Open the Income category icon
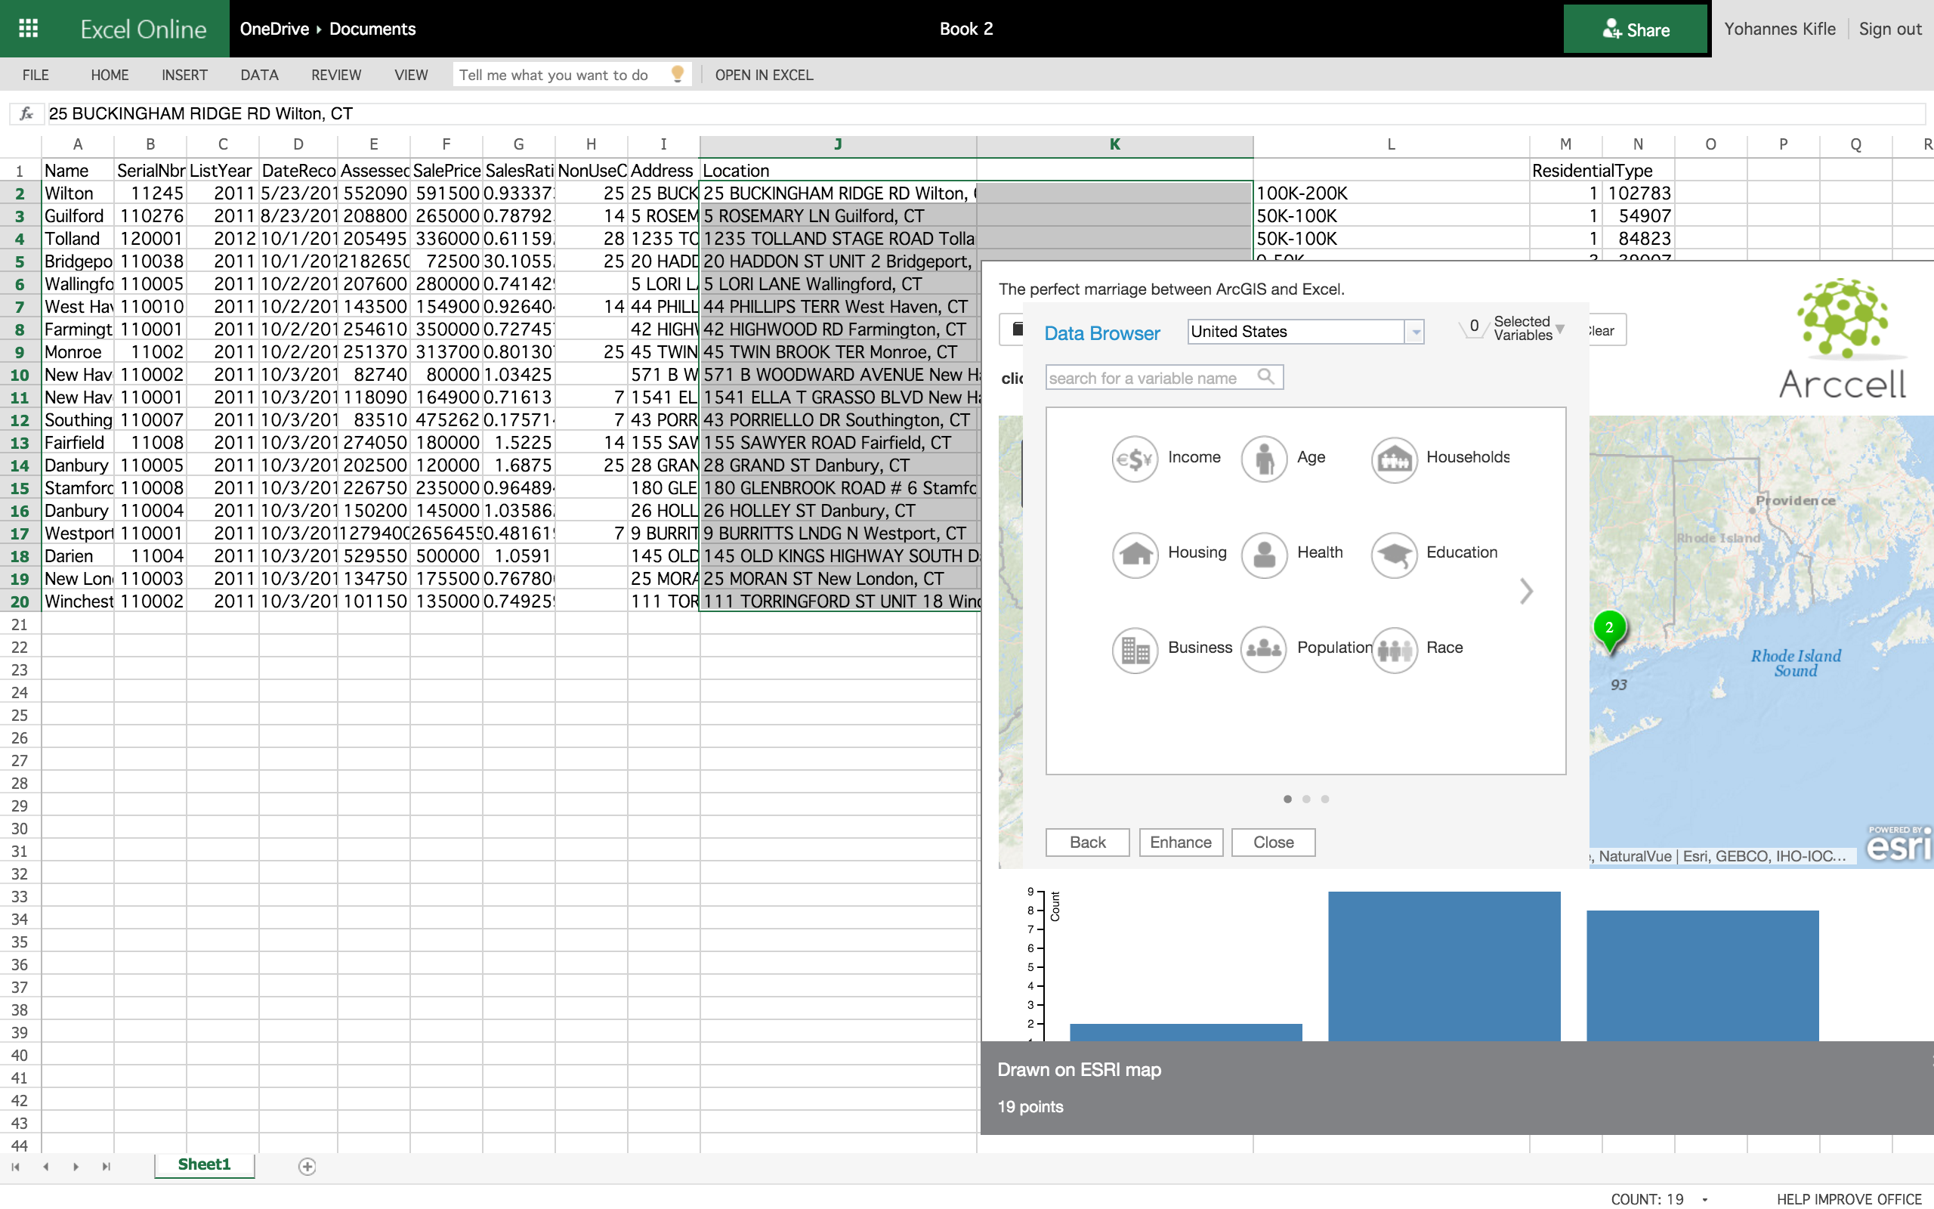1934x1209 pixels. pos(1134,459)
